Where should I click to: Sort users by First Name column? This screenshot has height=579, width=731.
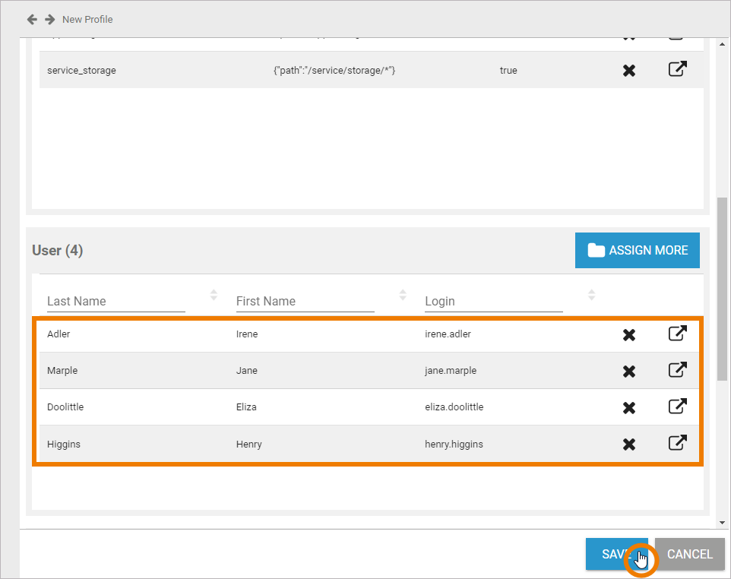click(403, 295)
